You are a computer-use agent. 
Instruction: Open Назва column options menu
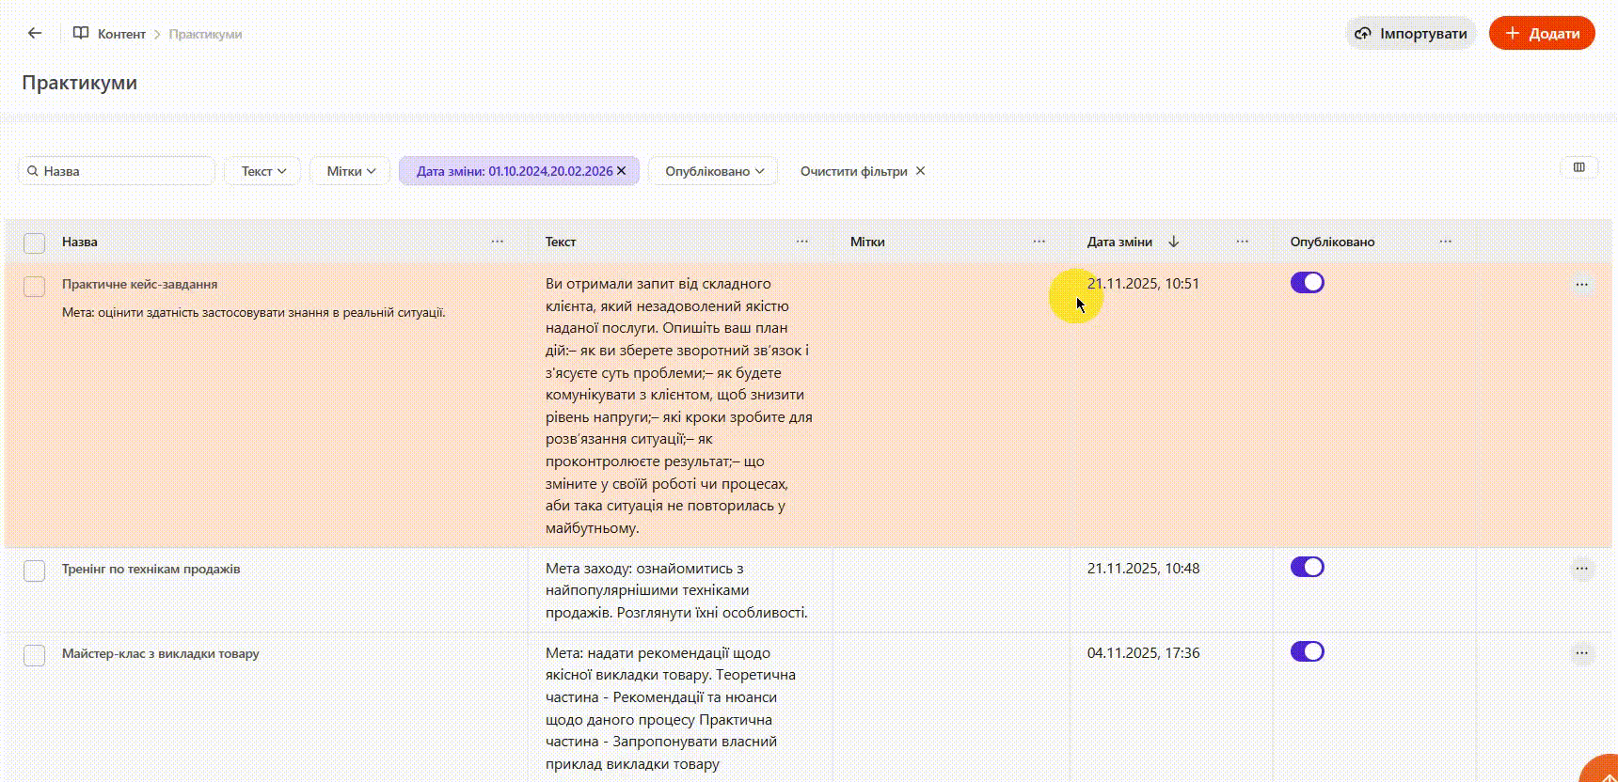click(x=497, y=242)
